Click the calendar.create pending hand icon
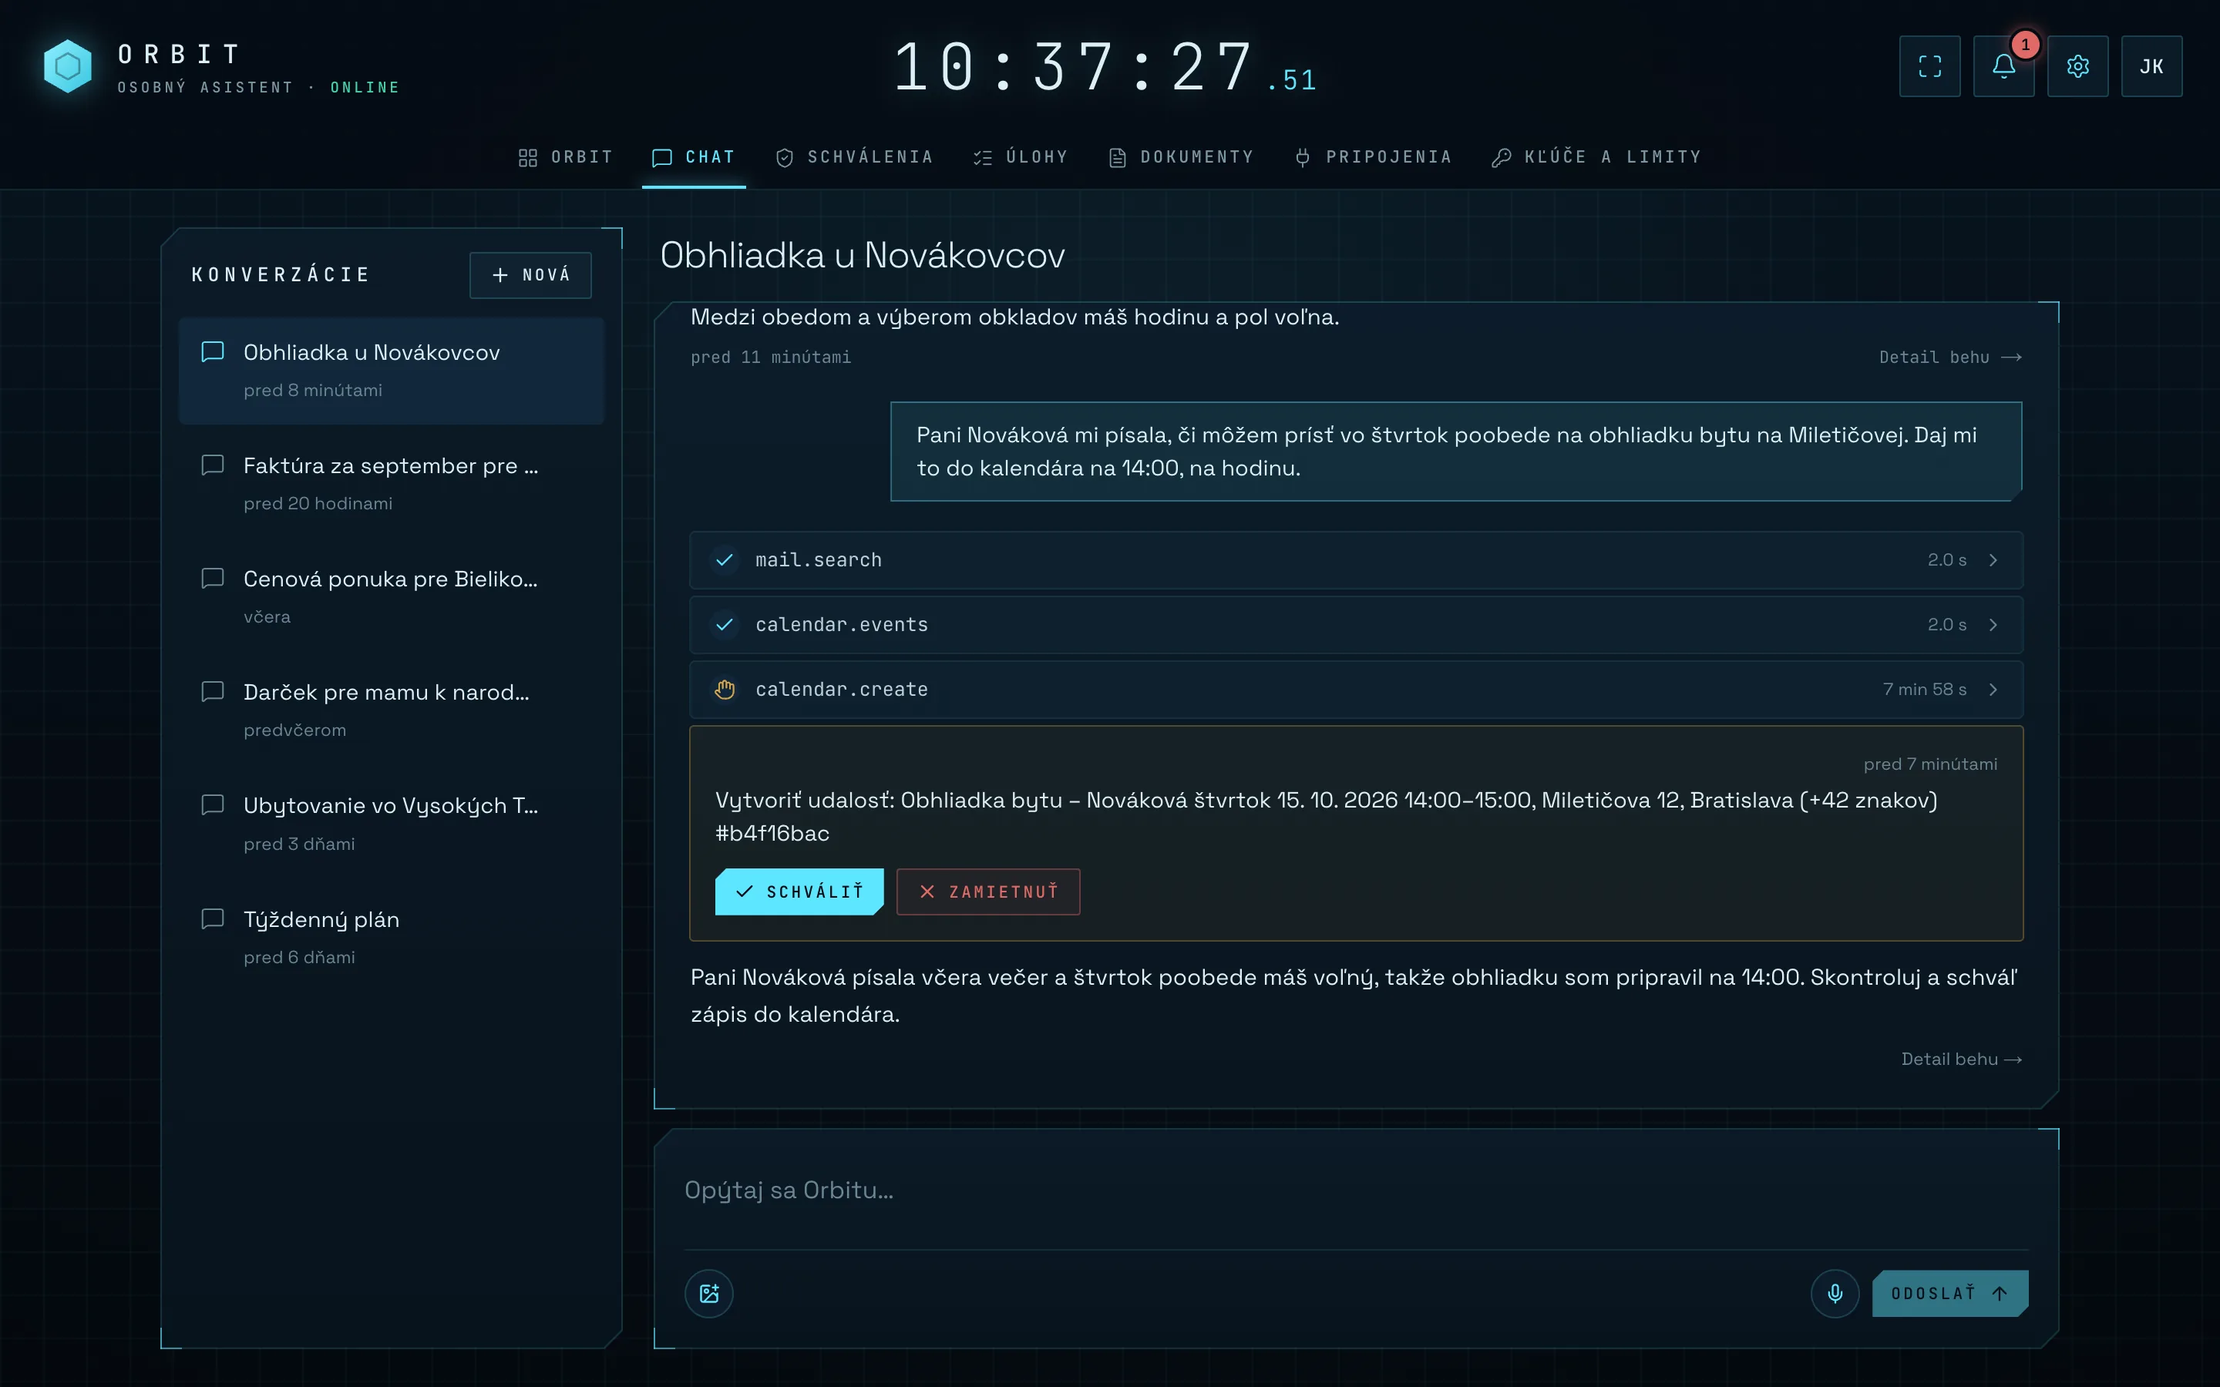Image resolution: width=2220 pixels, height=1387 pixels. tap(725, 689)
